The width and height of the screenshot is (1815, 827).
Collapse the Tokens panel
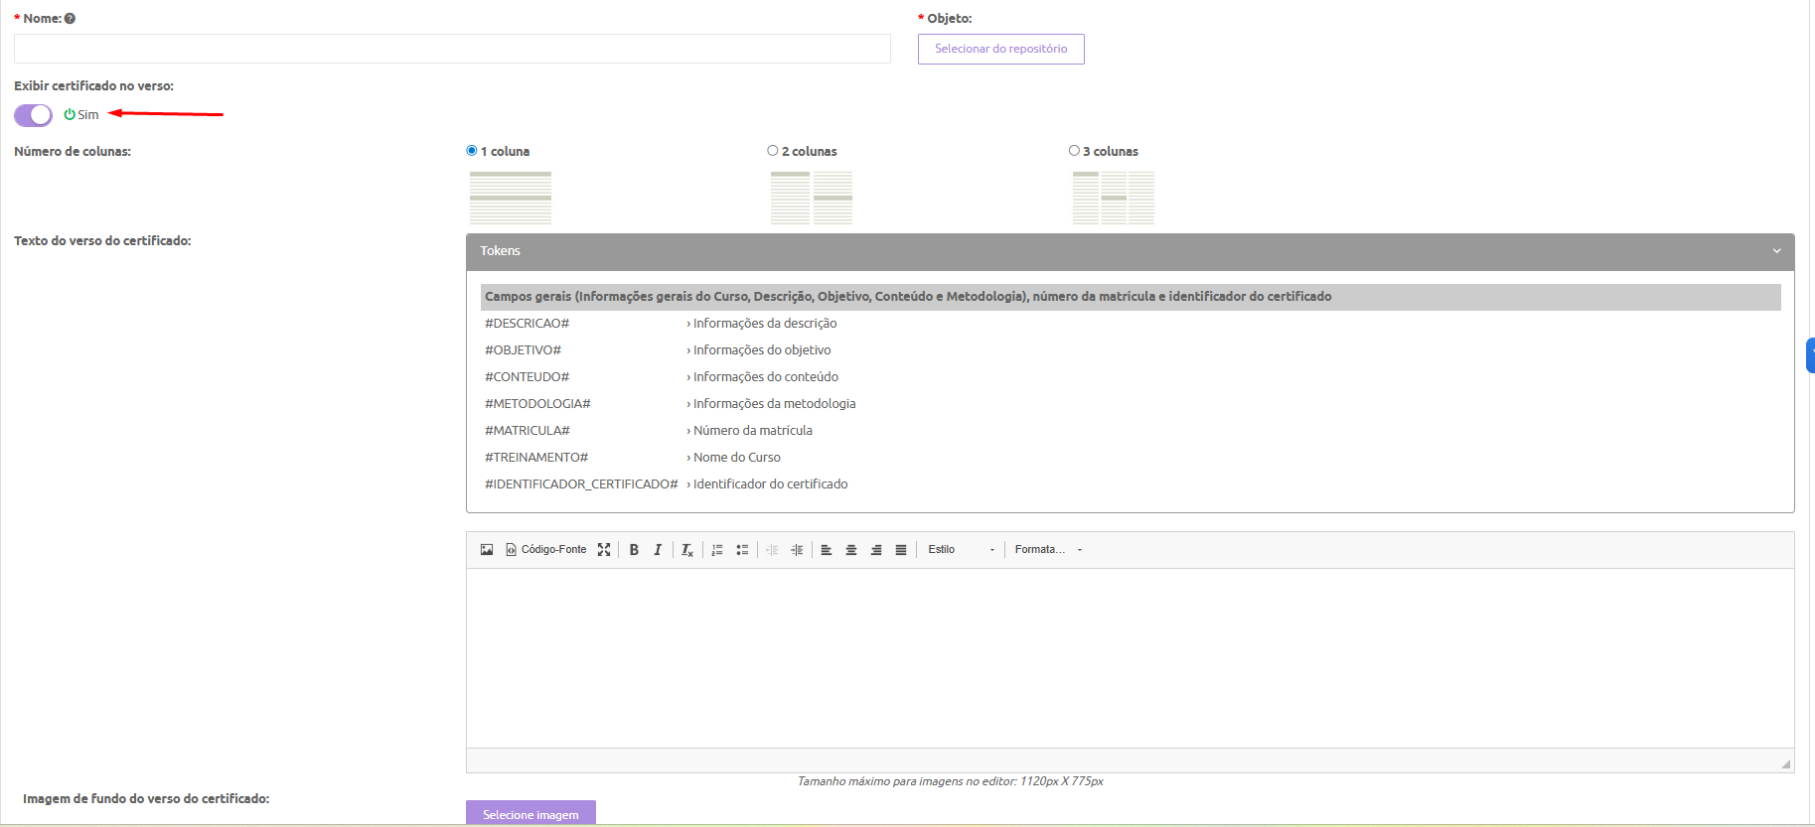1776,251
